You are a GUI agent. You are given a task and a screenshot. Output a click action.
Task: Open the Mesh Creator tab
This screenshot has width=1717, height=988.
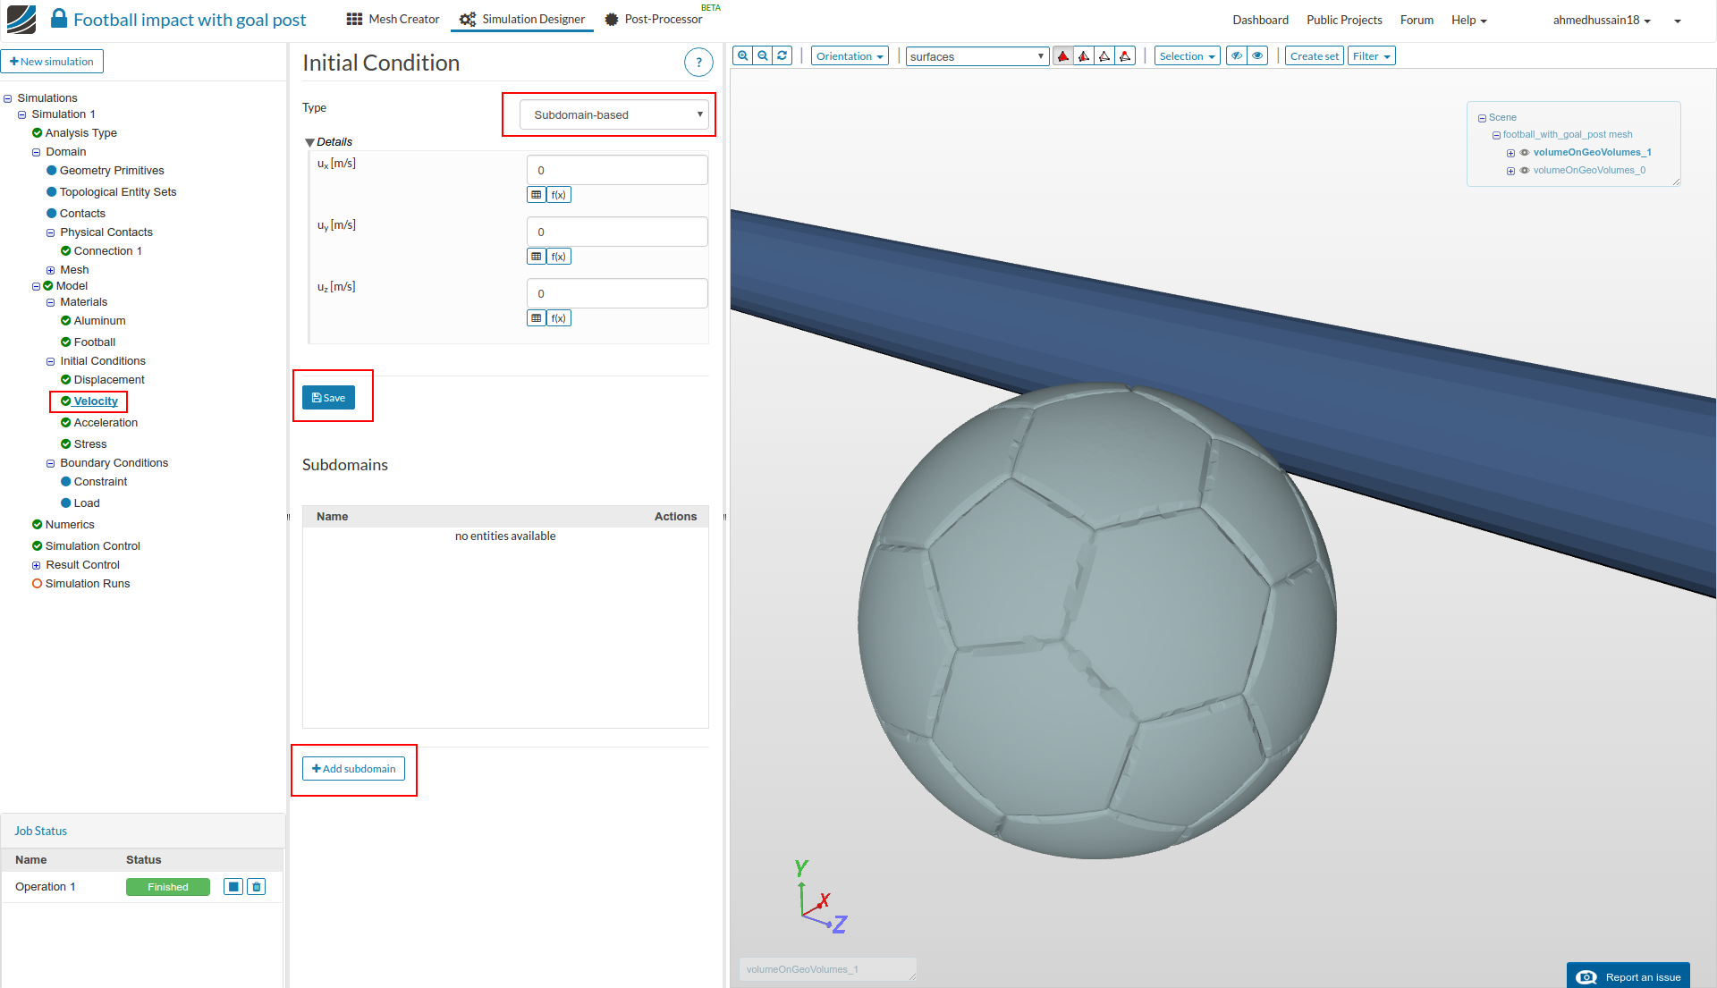coord(393,20)
